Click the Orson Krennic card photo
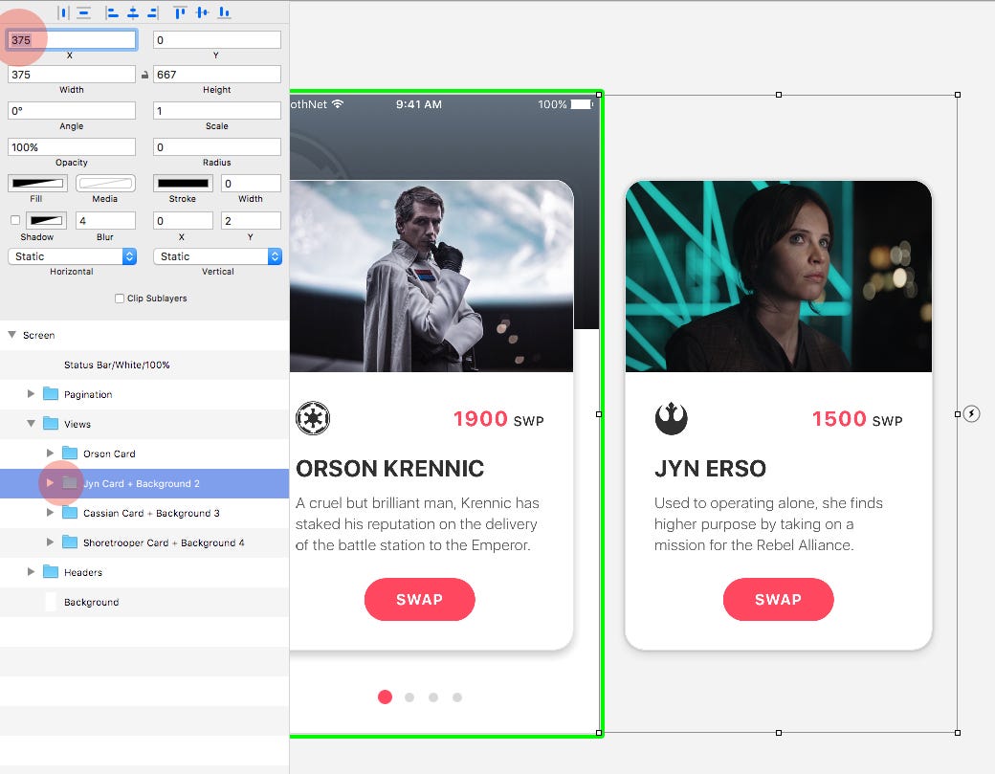The image size is (995, 774). point(431,276)
